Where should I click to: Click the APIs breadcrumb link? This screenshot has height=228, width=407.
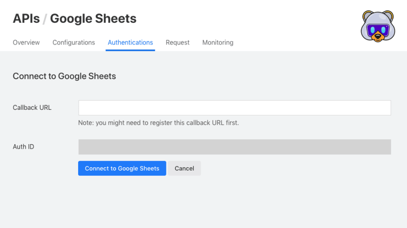click(26, 19)
